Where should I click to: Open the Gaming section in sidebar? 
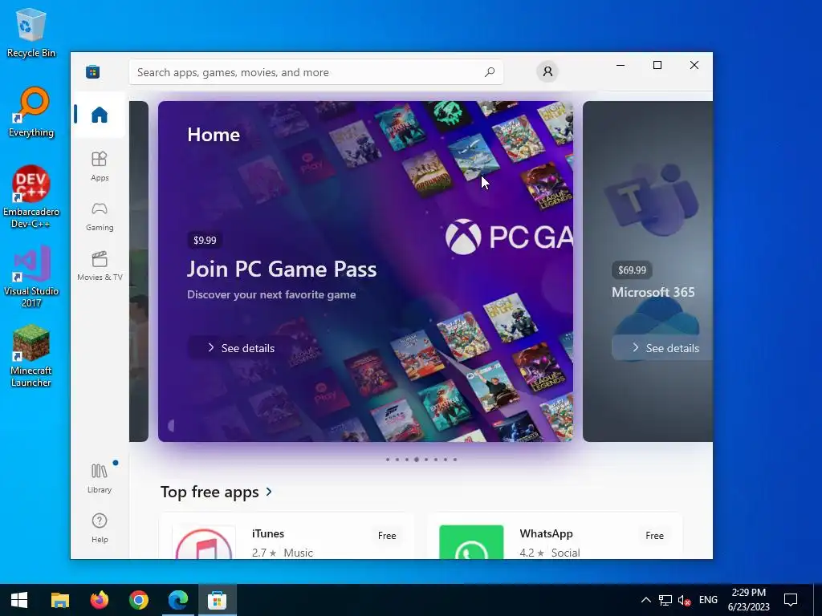point(99,217)
